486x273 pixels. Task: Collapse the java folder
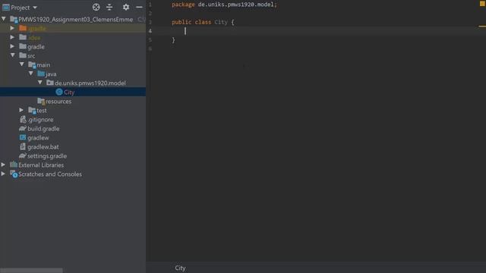tap(31, 74)
